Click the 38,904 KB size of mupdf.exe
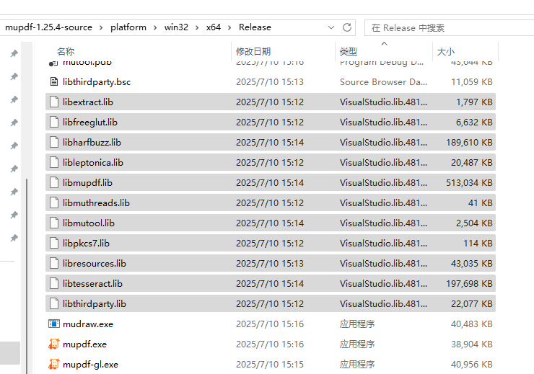 click(x=472, y=344)
